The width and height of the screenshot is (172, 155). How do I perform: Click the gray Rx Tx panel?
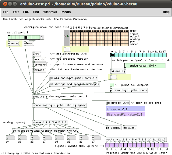(x=67, y=38)
